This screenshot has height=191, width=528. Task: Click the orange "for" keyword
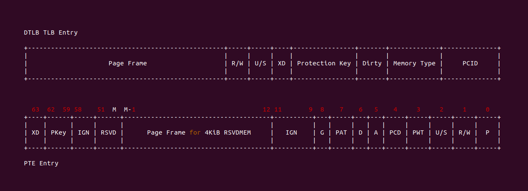coord(195,132)
